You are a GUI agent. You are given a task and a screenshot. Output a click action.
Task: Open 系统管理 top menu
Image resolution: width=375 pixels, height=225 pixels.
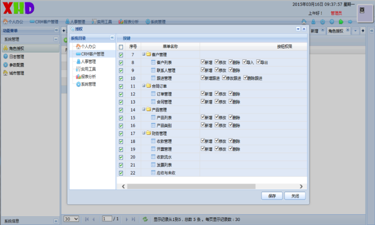(155, 22)
